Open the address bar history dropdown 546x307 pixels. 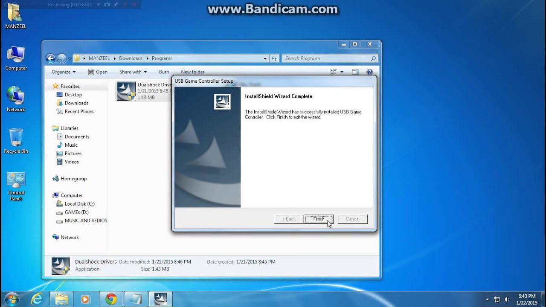click(x=265, y=58)
